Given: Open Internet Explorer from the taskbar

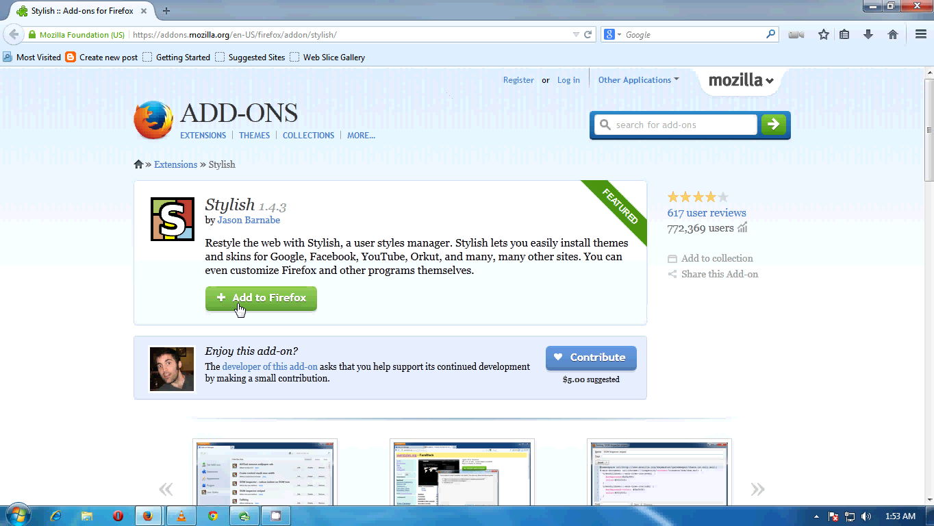Looking at the screenshot, I should pyautogui.click(x=56, y=516).
